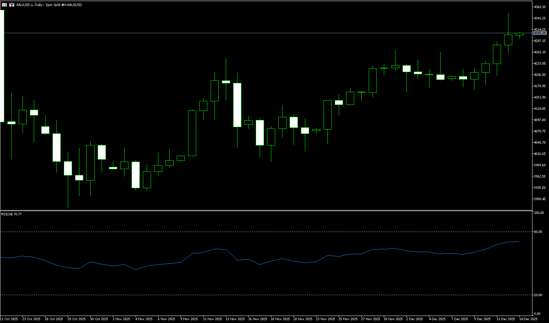Screen dimensions: 549x323
Task: Click the 14 Dec 2025 date label
Action: tap(529, 319)
